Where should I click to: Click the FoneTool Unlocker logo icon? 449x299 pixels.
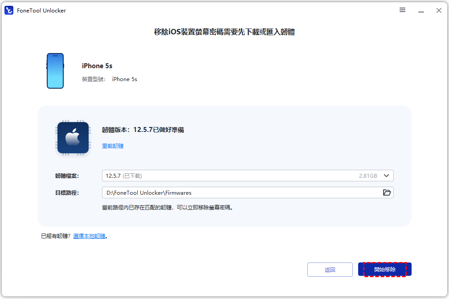click(9, 10)
